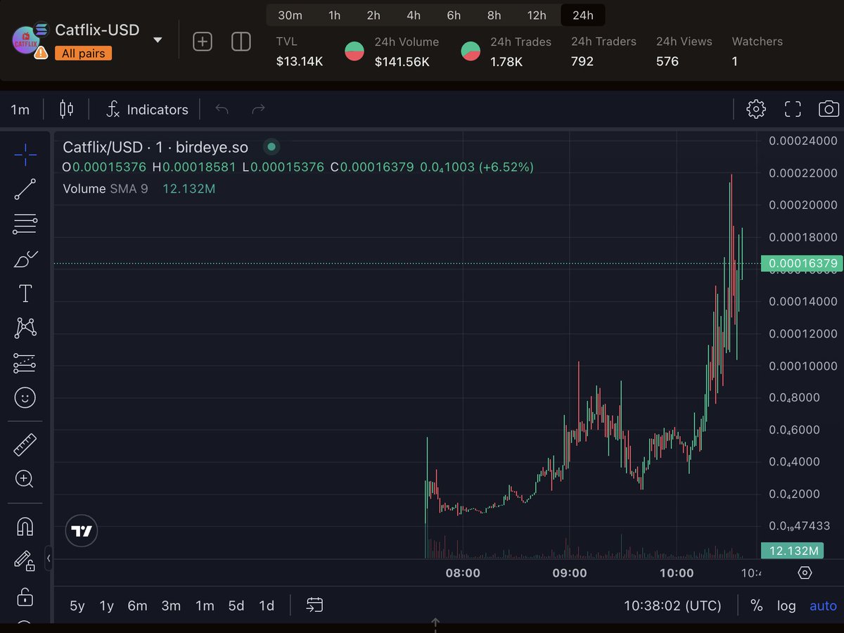This screenshot has height=633, width=844.
Task: Toggle the magnet snapping mode
Action: (25, 526)
